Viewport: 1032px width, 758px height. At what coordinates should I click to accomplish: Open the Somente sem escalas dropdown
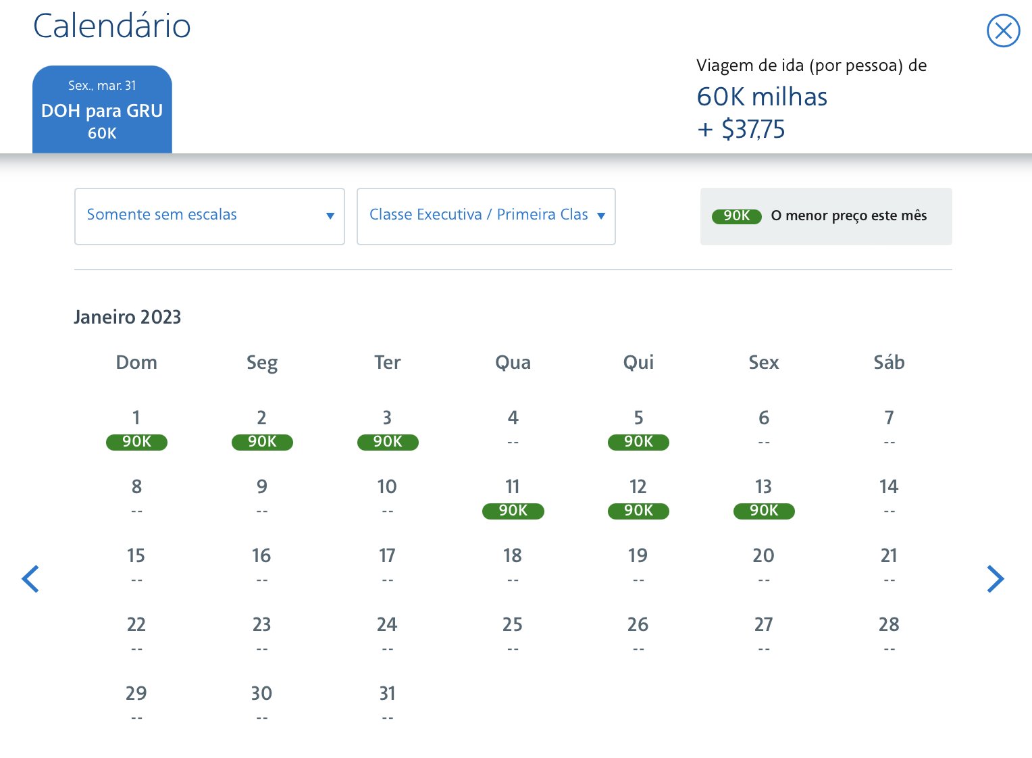[x=209, y=216]
